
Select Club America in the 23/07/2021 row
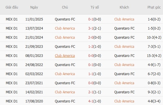coord(124,83)
